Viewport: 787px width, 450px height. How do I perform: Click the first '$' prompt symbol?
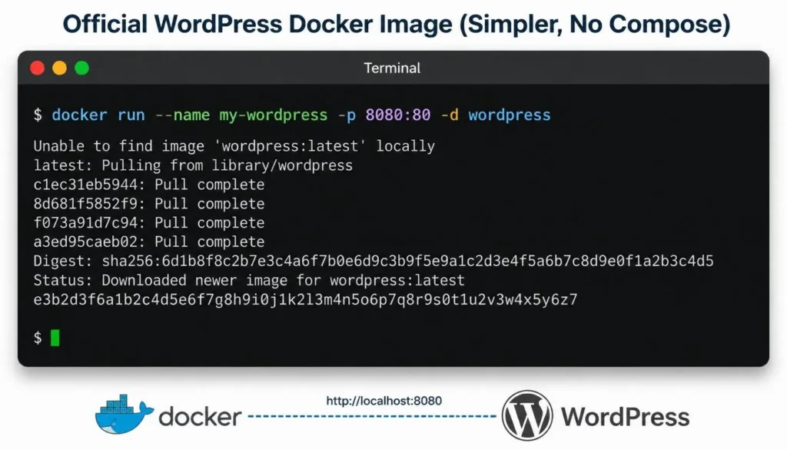pyautogui.click(x=38, y=115)
